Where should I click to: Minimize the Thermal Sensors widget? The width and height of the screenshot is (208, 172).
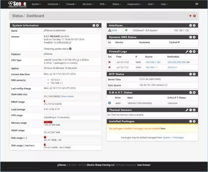tap(190, 110)
